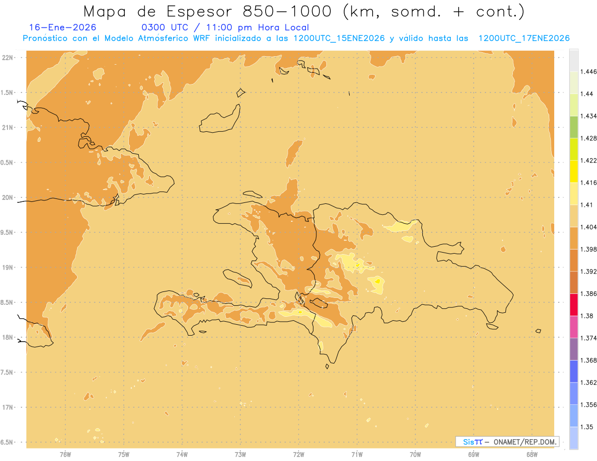This screenshot has width=597, height=461.
Task: Click the colorbar value '1.356'
Action: (x=589, y=405)
